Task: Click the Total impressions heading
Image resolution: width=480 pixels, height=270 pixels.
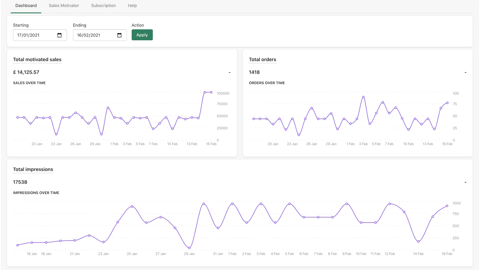Action: tap(33, 169)
